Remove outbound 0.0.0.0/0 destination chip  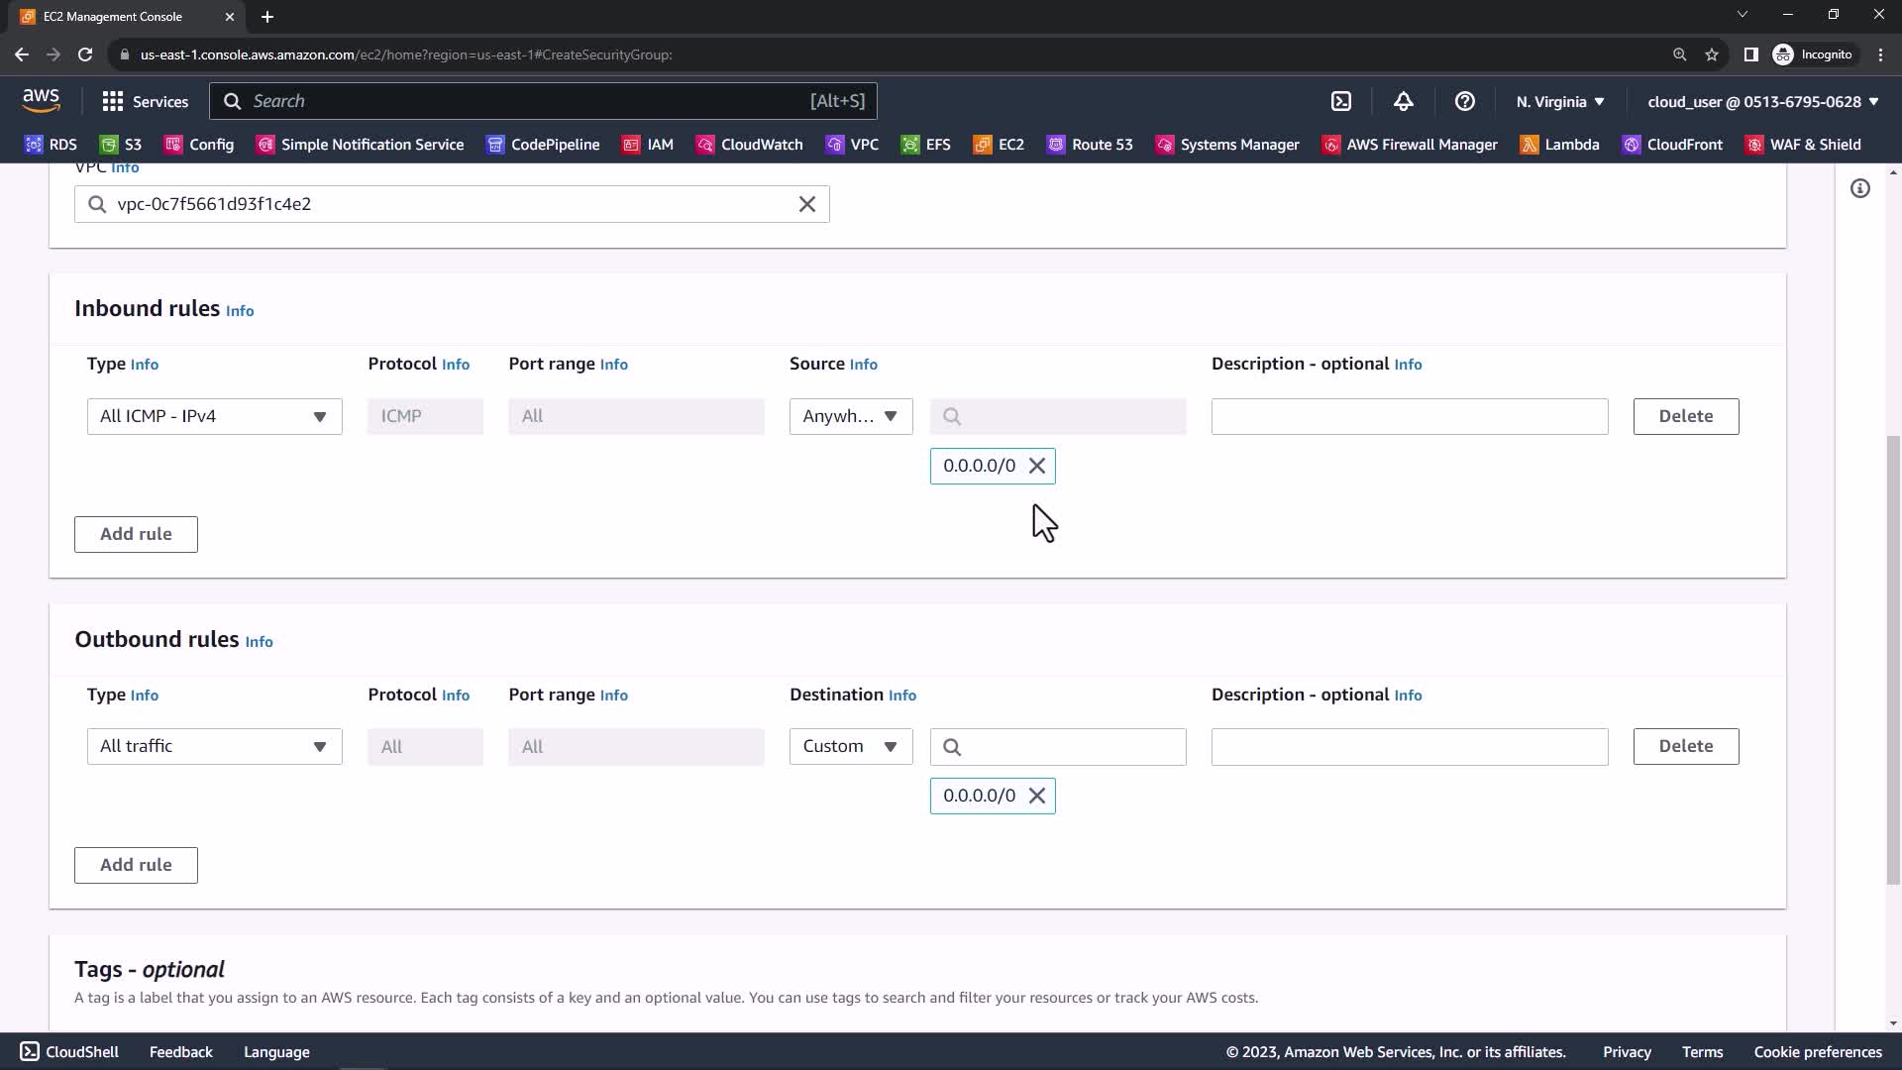(1037, 796)
